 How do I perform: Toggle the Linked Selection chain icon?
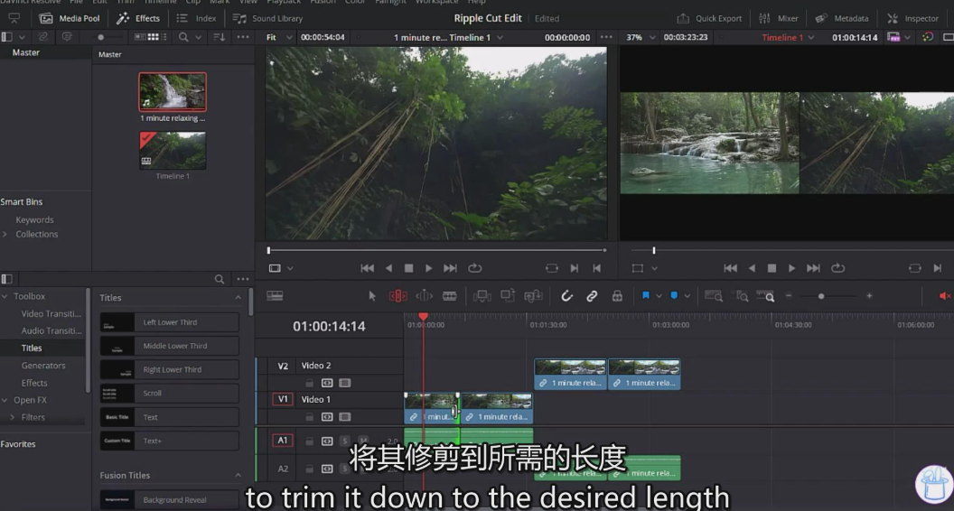click(592, 295)
